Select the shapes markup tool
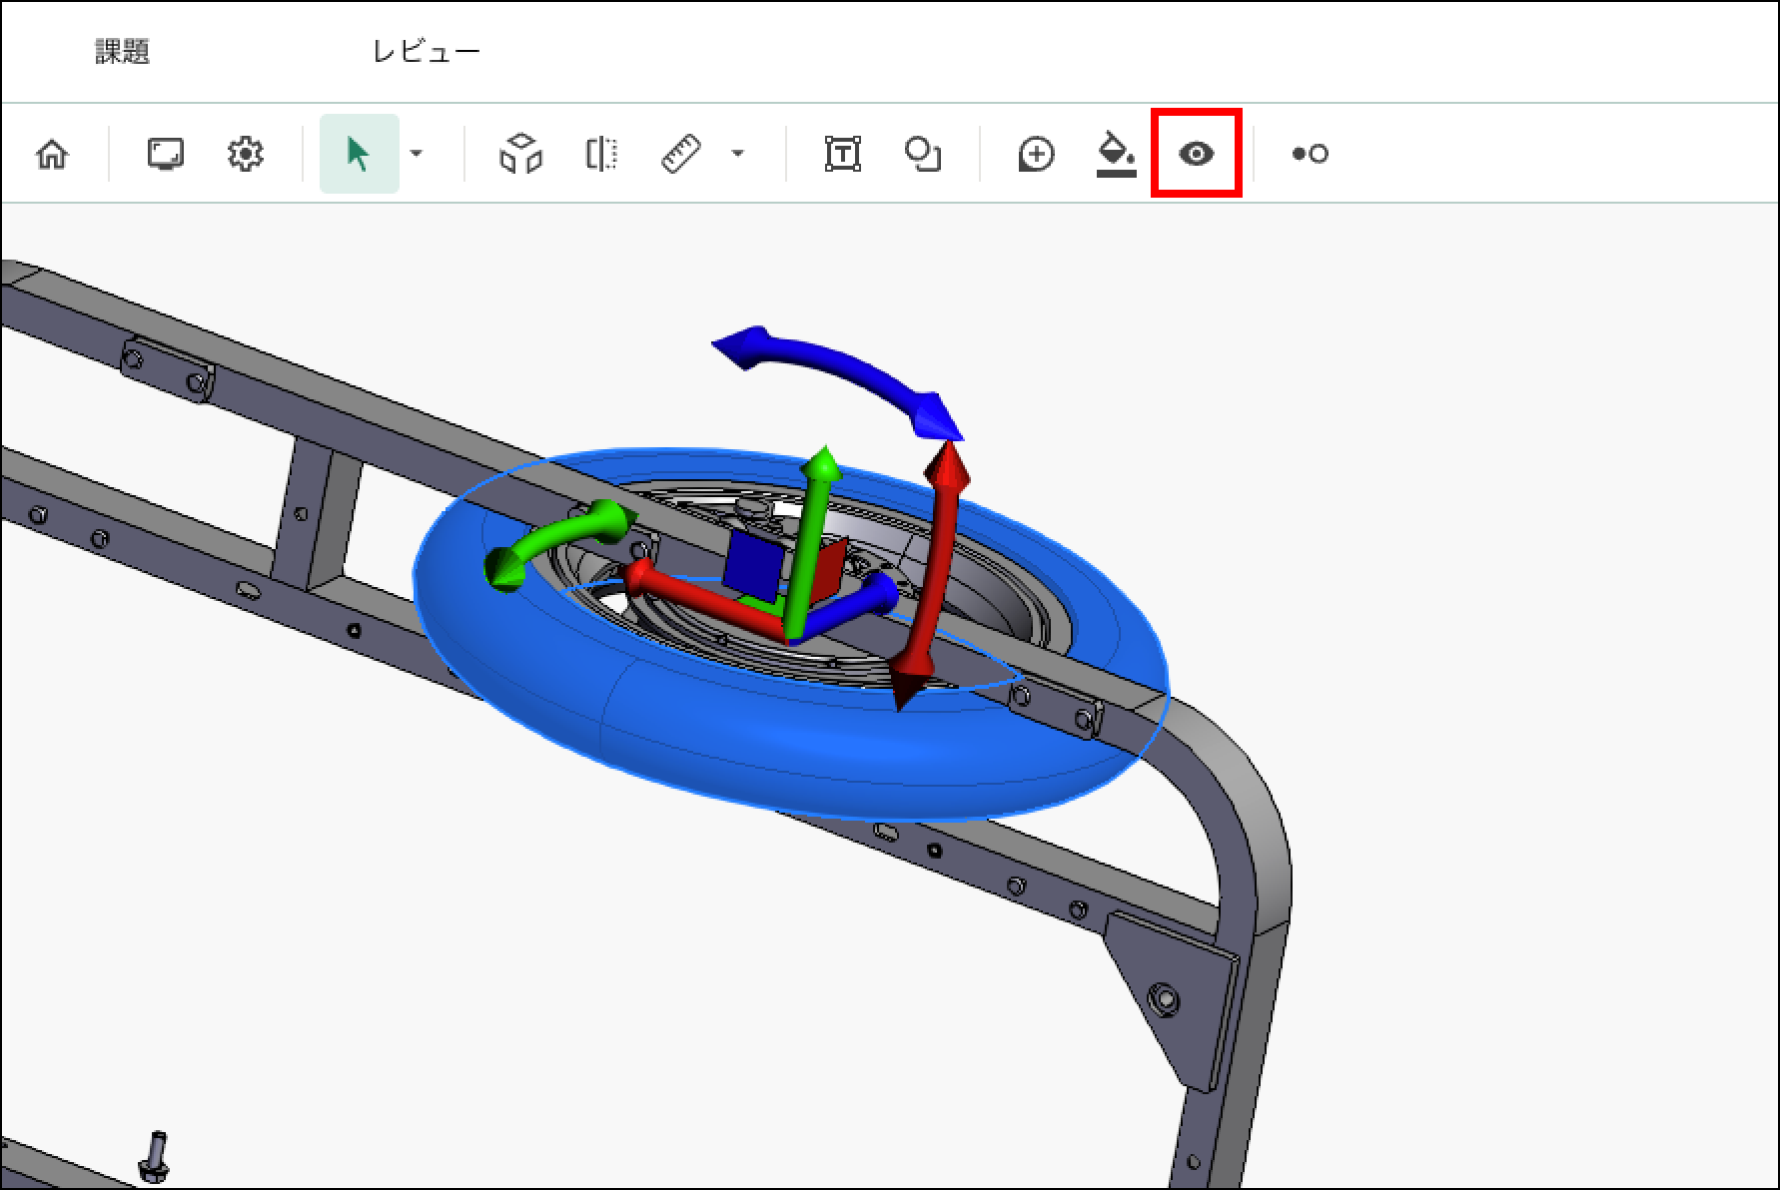This screenshot has height=1190, width=1780. pos(922,154)
